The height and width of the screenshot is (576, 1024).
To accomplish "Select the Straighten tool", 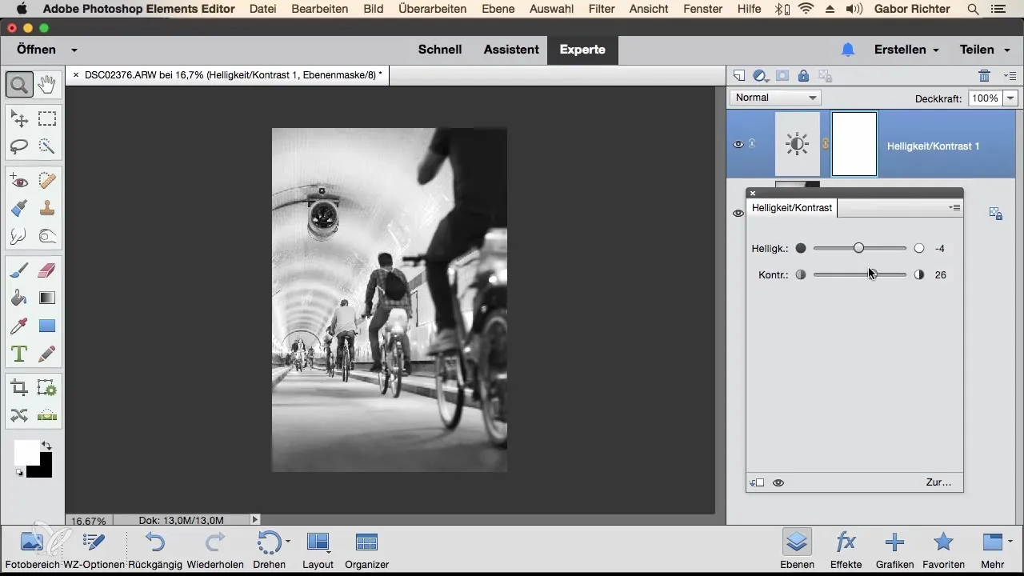I will tap(47, 415).
